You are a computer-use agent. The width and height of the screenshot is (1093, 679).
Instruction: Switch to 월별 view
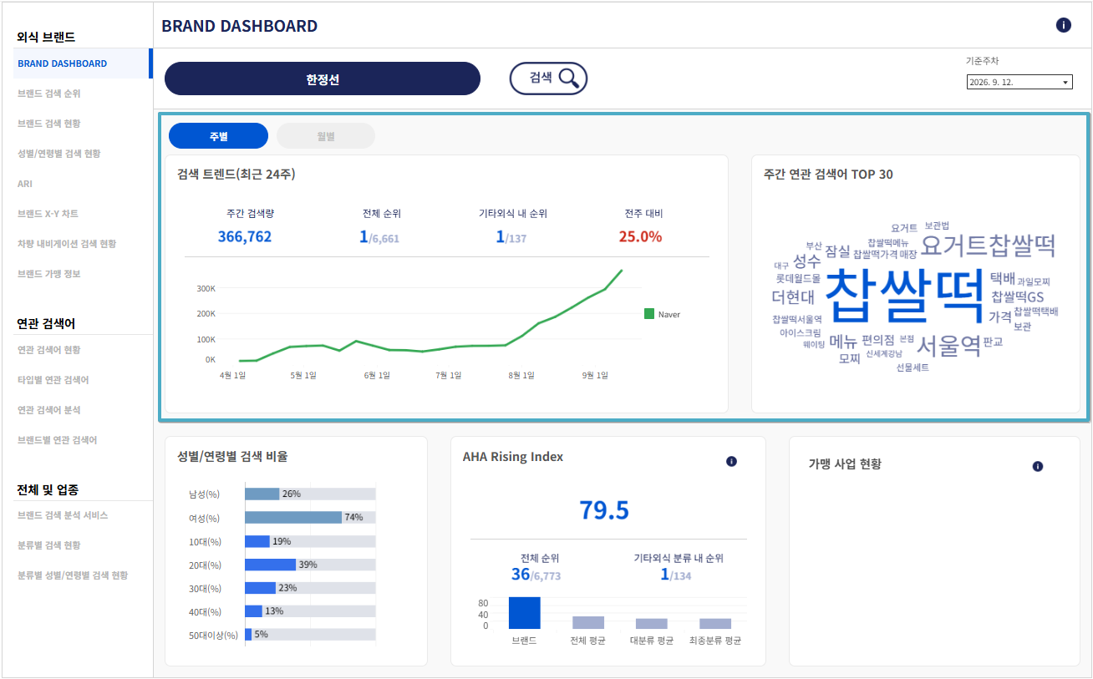[x=326, y=136]
